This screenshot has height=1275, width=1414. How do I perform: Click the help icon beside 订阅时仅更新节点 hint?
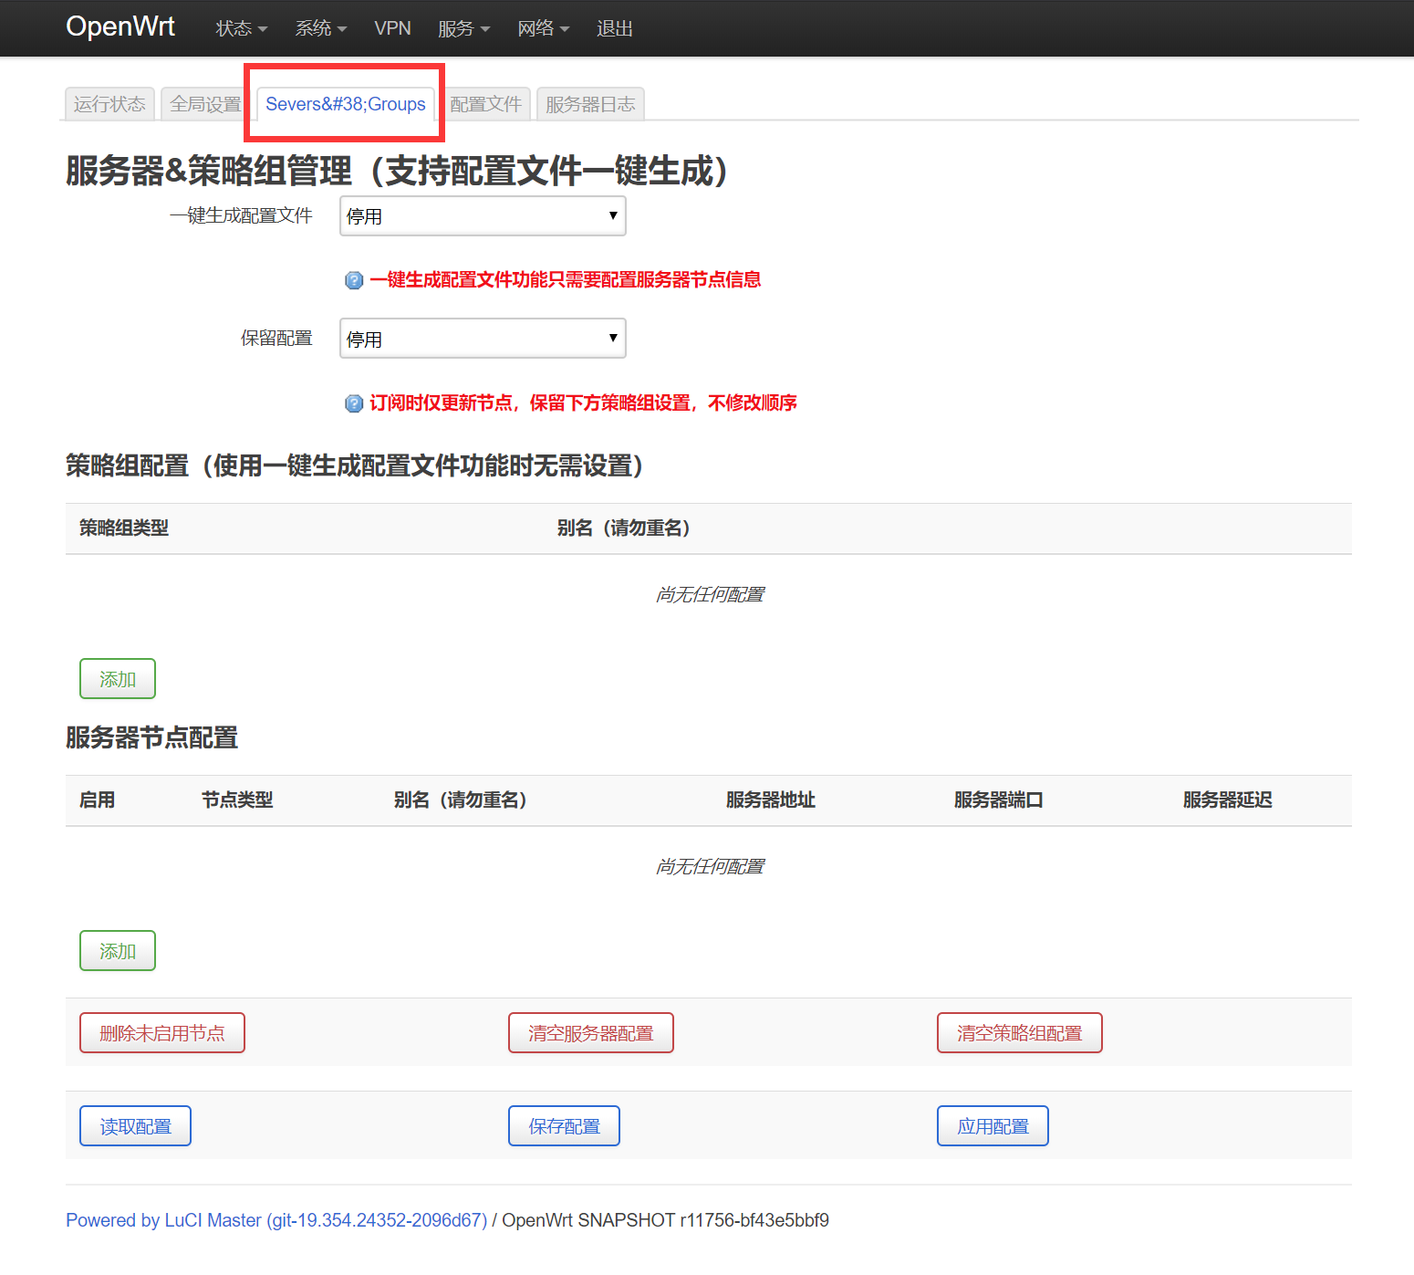354,403
